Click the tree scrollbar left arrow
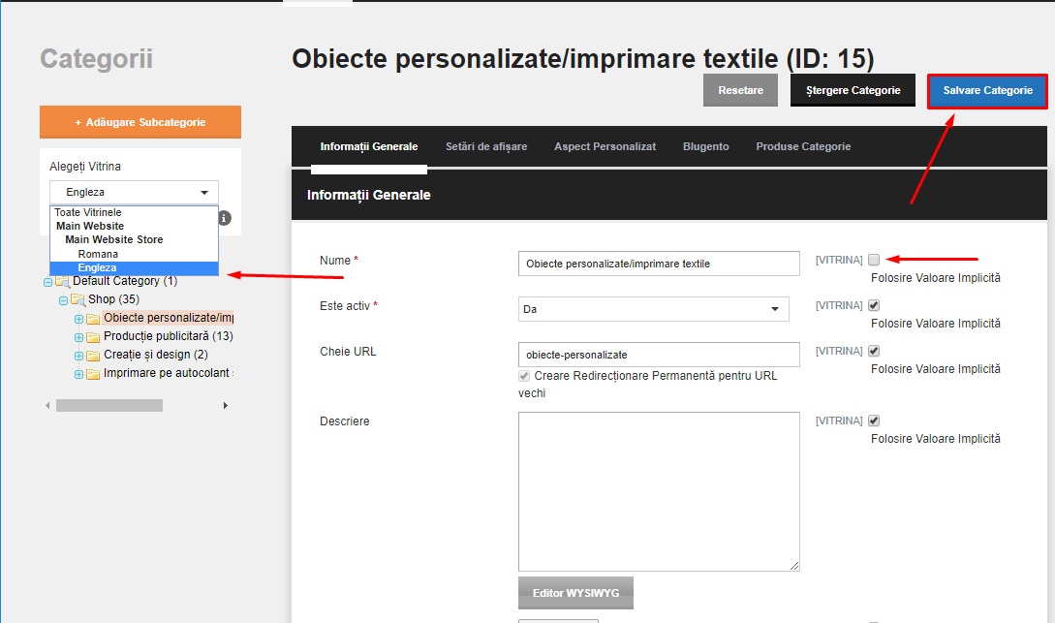1055x623 pixels. [x=47, y=406]
